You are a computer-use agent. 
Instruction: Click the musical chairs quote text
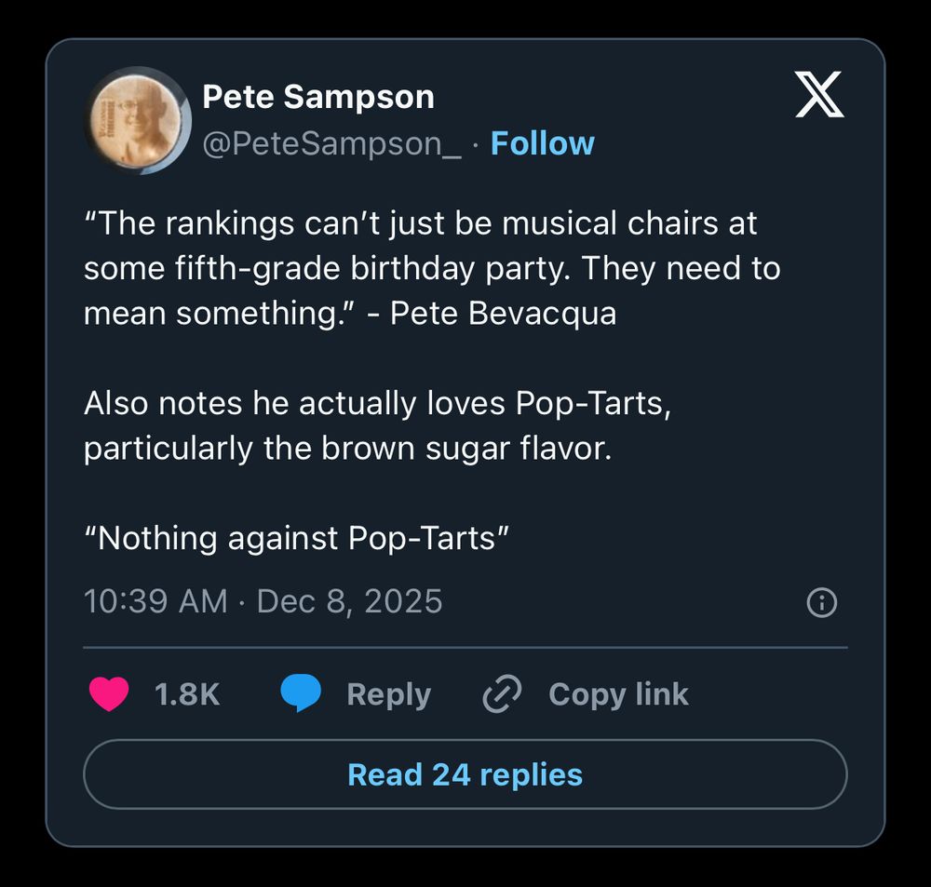coord(421,223)
